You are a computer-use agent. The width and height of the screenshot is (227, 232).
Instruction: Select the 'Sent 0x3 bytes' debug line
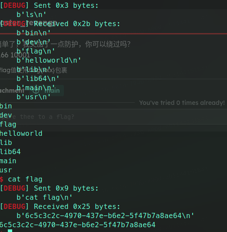click(49, 6)
